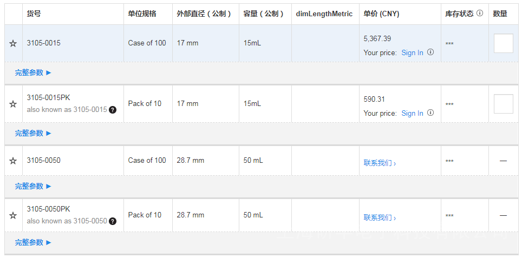
Task: Expand 完整参数 under 3105-0050
Action: click(33, 186)
